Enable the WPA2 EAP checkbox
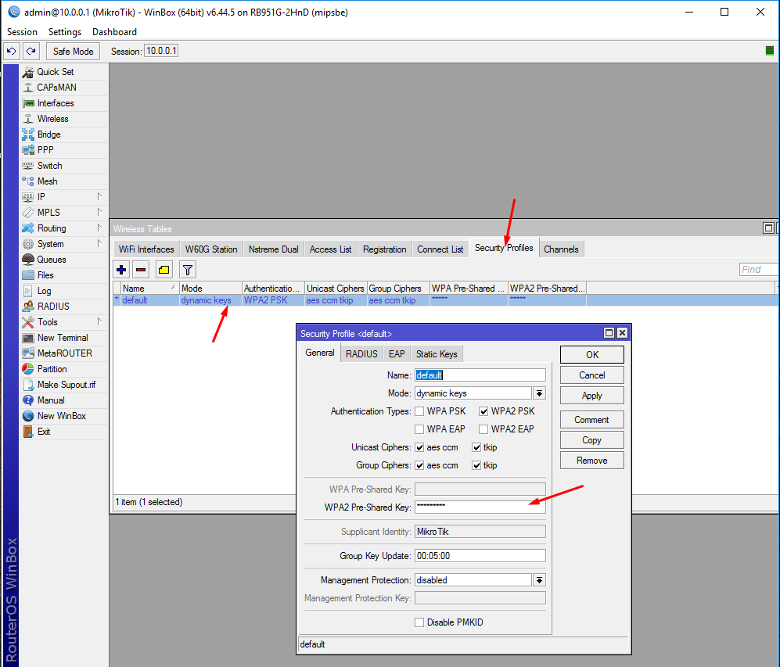 pos(483,429)
